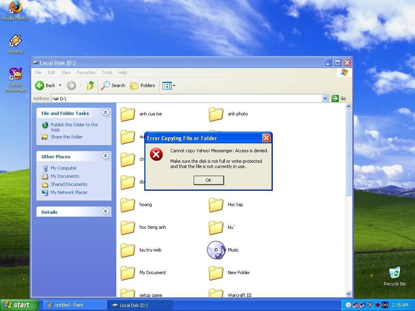415x311 pixels.
Task: Open the Views dropdown button
Action: point(169,85)
